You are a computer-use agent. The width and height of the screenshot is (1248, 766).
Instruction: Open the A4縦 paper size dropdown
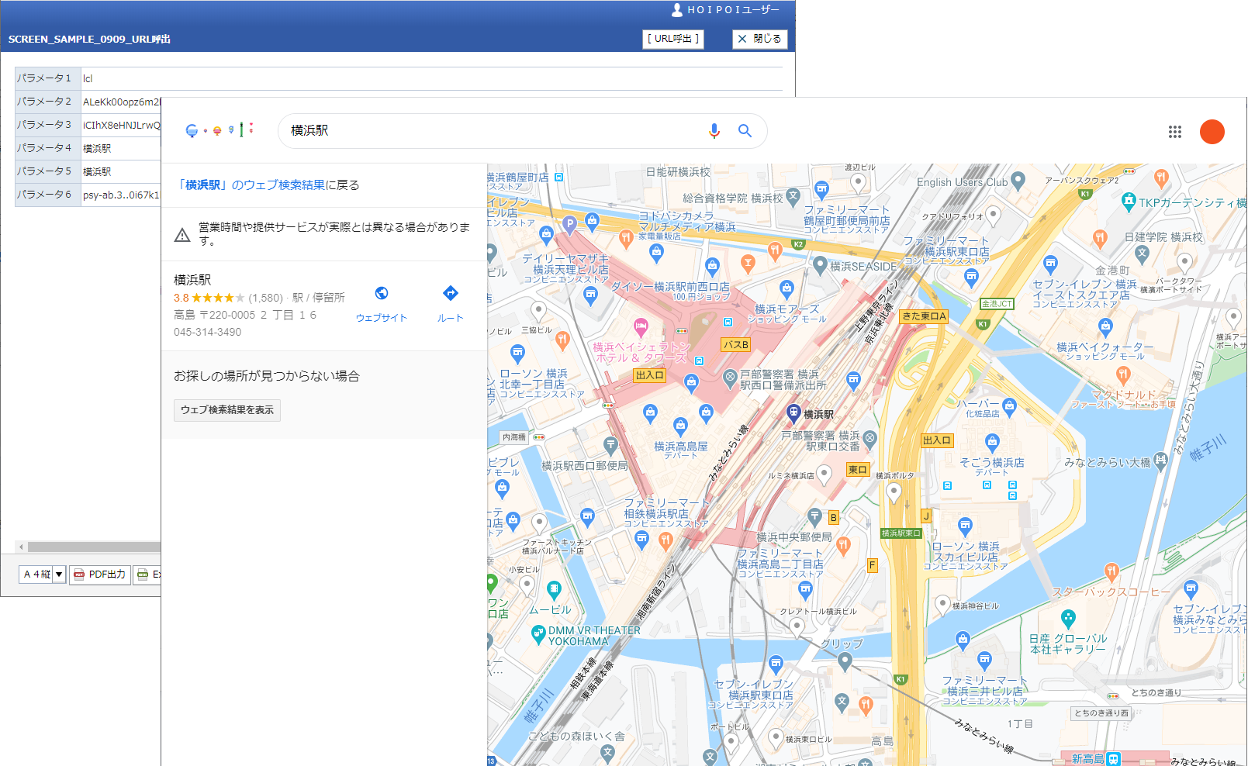43,574
